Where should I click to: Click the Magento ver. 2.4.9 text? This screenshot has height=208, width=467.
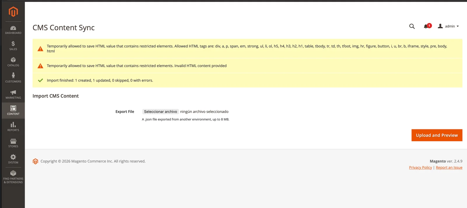[x=446, y=161]
